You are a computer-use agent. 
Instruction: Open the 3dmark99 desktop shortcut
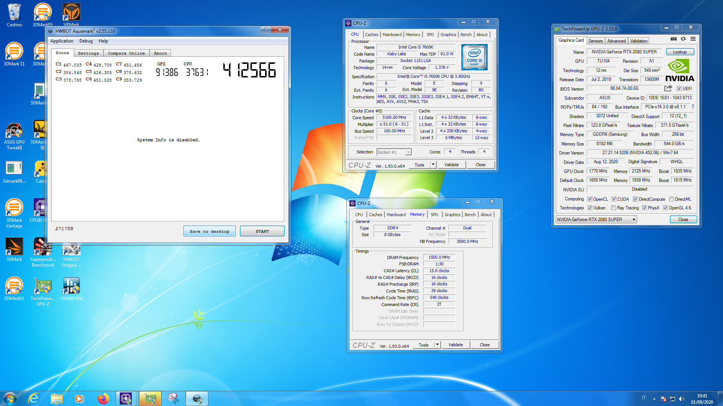14,172
